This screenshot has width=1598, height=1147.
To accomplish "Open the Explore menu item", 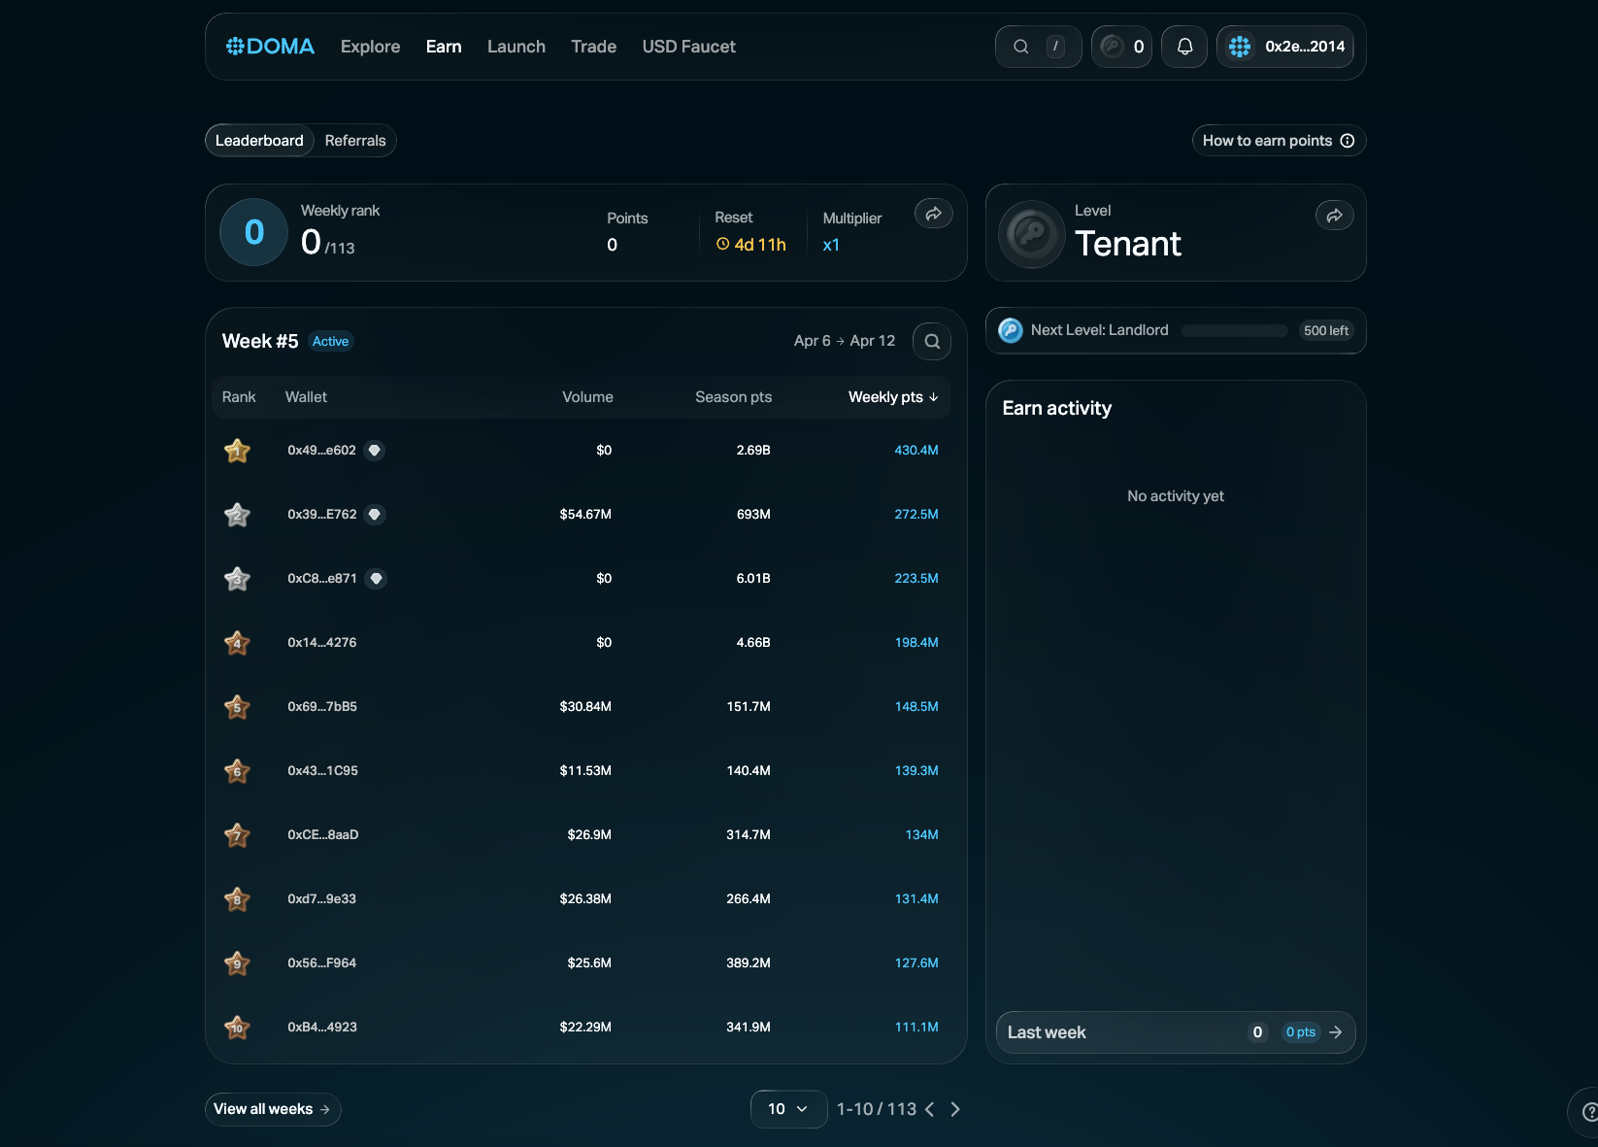I will (370, 47).
